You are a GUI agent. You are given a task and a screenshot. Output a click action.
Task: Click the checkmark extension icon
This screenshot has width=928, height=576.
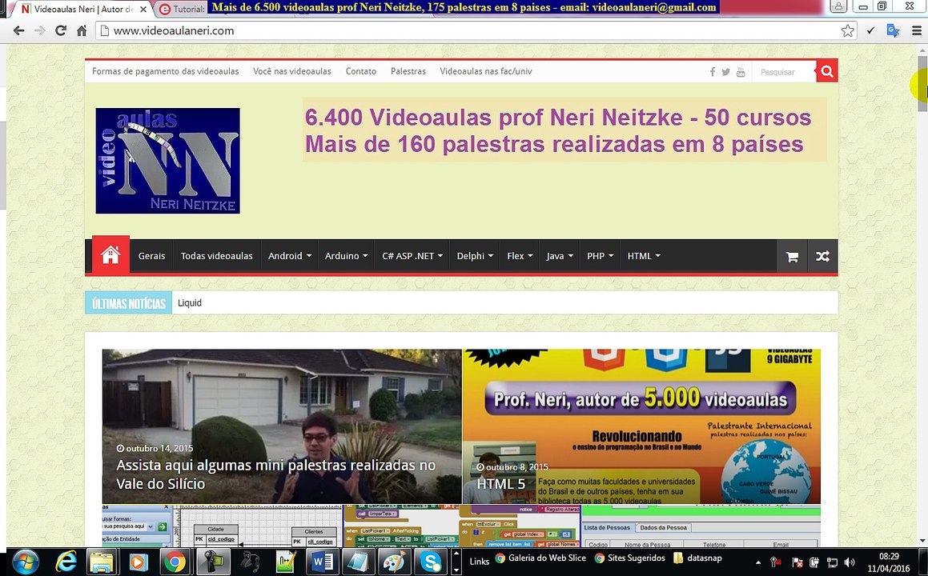[x=870, y=30]
